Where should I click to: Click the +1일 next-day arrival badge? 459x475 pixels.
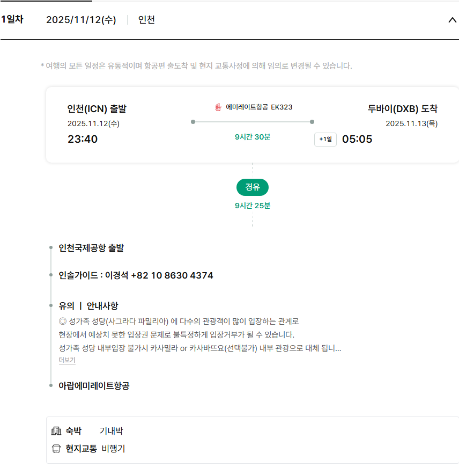tap(325, 140)
